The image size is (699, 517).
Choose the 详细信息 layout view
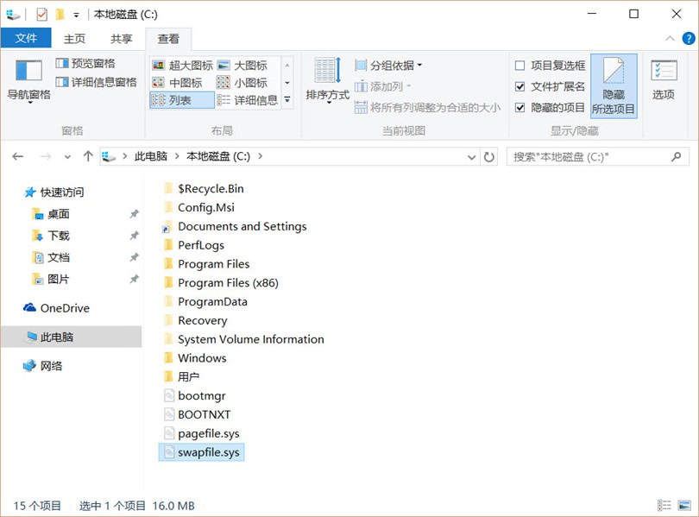(x=247, y=100)
